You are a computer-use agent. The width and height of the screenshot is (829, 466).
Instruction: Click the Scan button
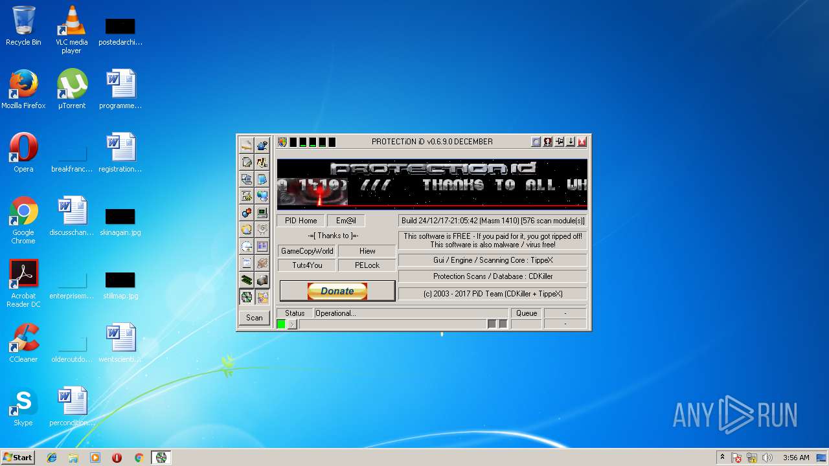pyautogui.click(x=255, y=318)
